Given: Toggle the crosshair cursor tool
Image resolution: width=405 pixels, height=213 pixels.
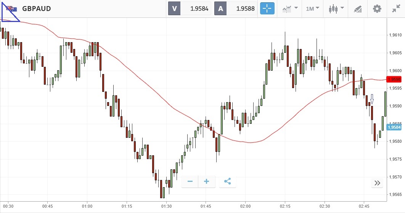Looking at the screenshot, I should click(x=267, y=8).
